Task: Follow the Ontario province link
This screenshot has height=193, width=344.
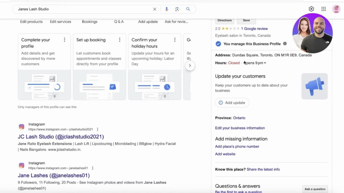Action: click(x=239, y=118)
